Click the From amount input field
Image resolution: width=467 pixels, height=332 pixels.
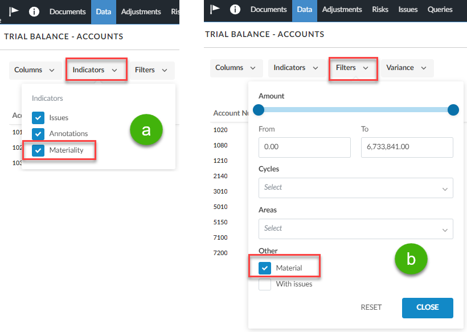[x=304, y=147]
